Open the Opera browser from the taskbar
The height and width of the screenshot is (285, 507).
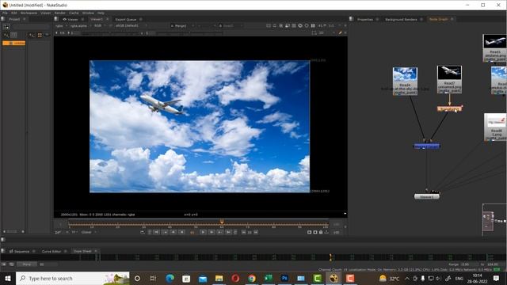point(235,278)
